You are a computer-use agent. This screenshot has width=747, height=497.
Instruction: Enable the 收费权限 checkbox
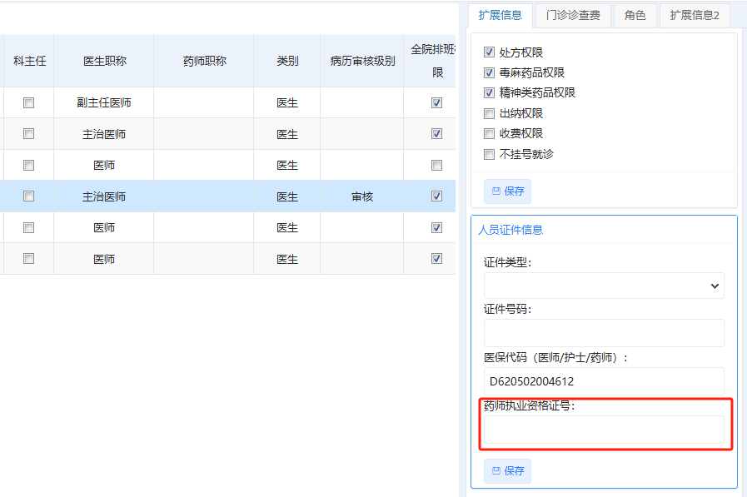[x=489, y=133]
